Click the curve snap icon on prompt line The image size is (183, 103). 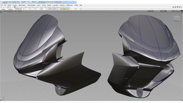pos(6,7)
